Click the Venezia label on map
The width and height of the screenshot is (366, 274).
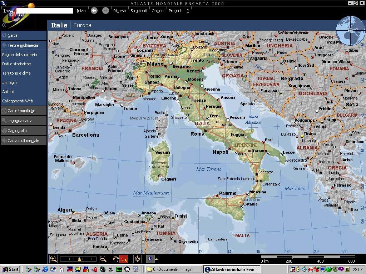(x=194, y=71)
